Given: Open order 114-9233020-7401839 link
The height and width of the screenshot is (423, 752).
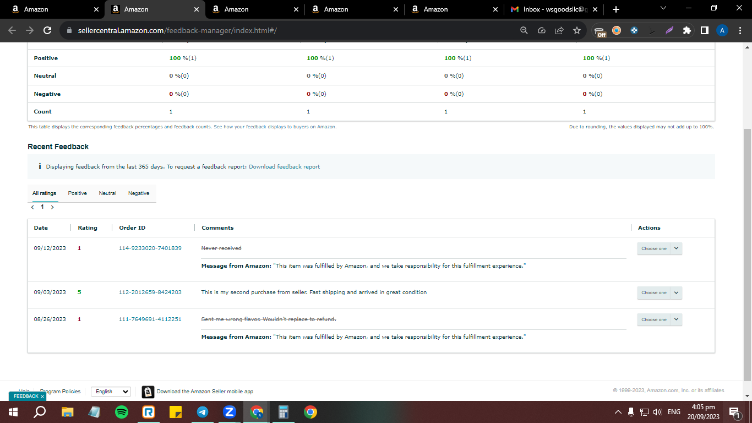Looking at the screenshot, I should 150,248.
